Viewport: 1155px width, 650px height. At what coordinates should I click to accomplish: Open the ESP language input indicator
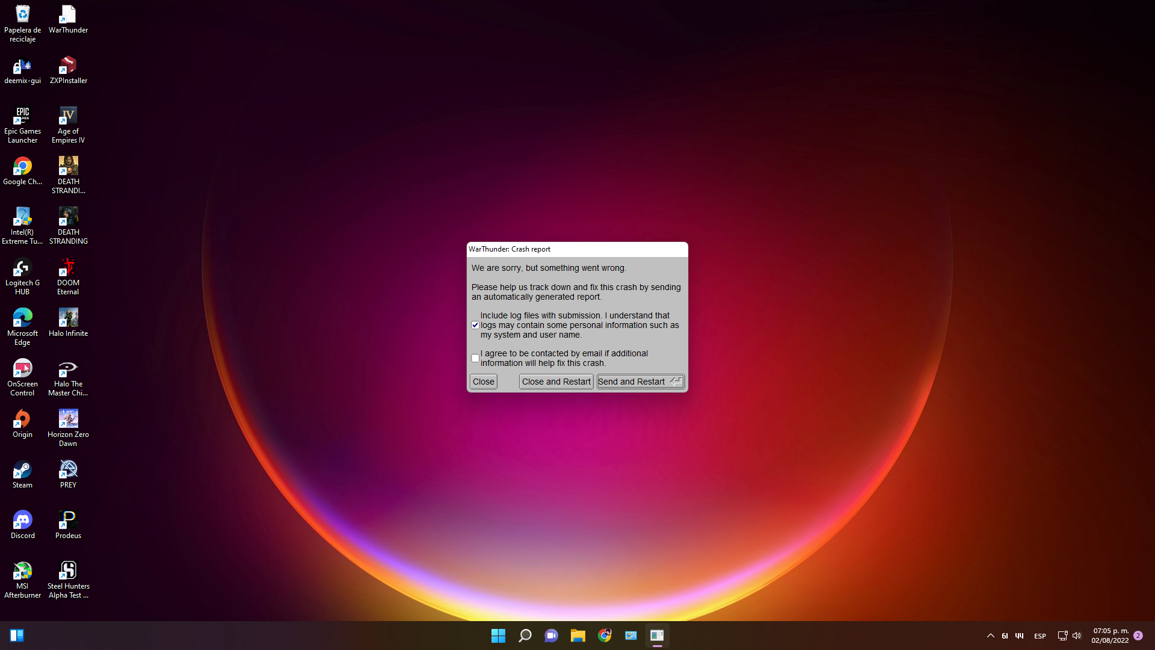point(1039,636)
